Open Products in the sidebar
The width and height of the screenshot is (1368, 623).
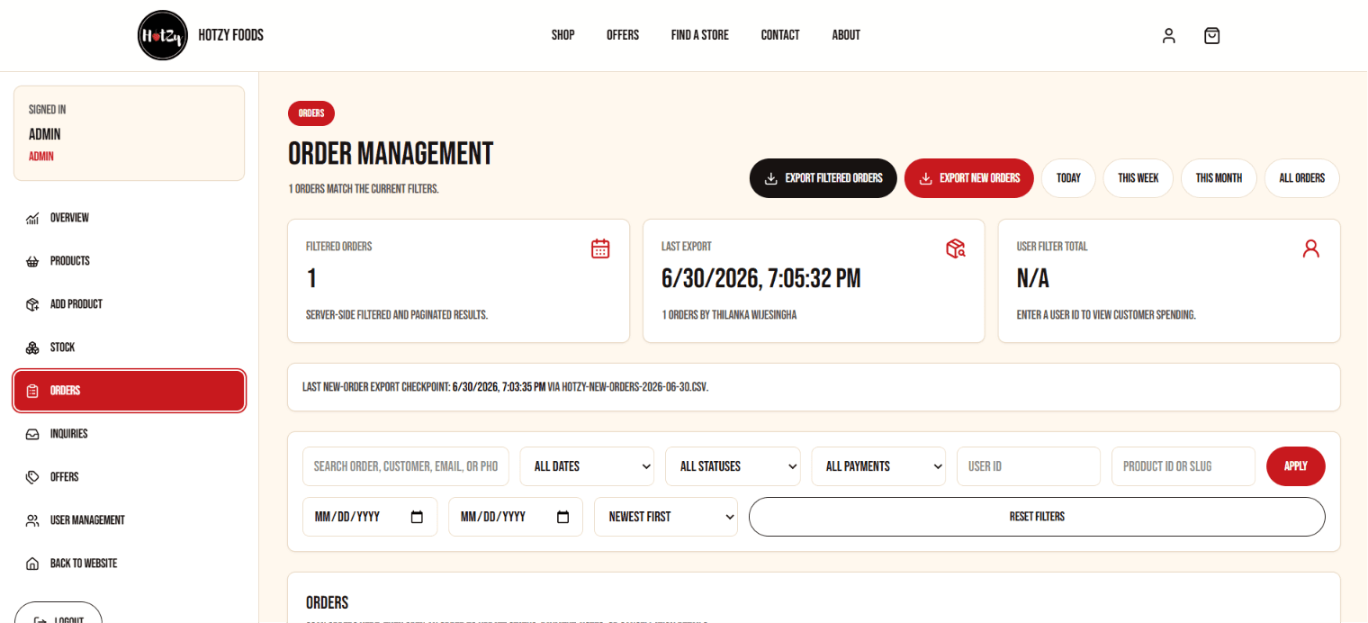129,261
